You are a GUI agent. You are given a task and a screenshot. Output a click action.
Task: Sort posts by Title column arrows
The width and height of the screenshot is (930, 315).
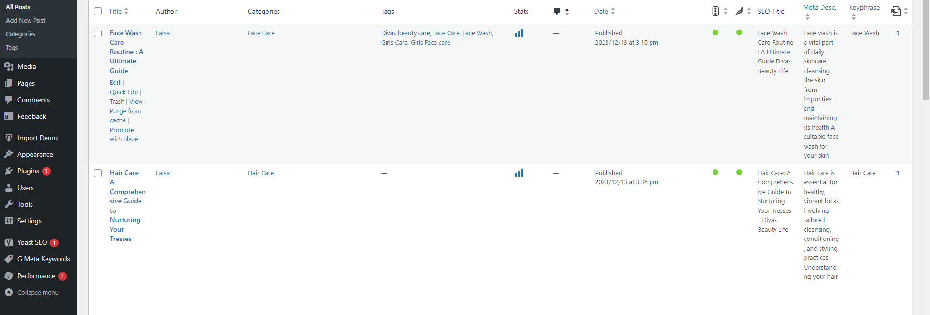tap(126, 11)
